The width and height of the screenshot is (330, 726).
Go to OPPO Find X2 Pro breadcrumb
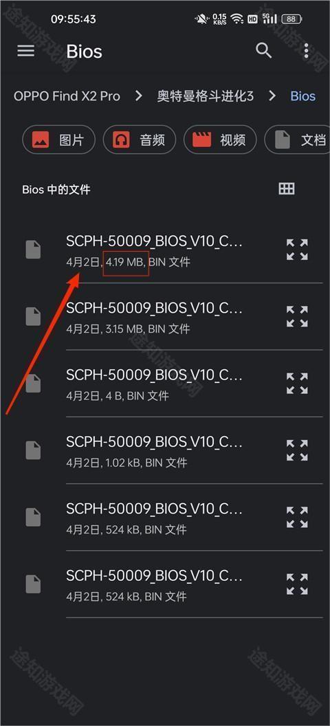click(67, 96)
